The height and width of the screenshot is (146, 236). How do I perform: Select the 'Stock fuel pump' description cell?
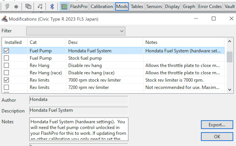tap(85, 58)
